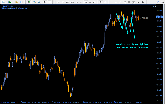The width and height of the screenshot is (165, 104).
Task: Select the vertical line drawing tool
Action: click(111, 2)
